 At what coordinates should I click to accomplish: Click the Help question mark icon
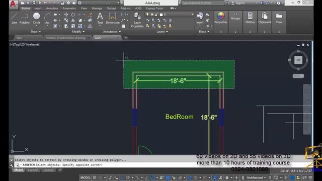[x=278, y=3]
